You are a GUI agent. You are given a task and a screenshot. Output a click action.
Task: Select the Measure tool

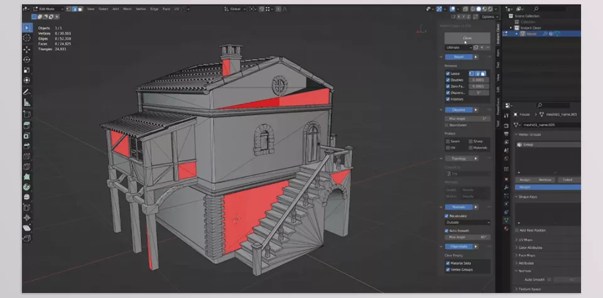point(27,102)
